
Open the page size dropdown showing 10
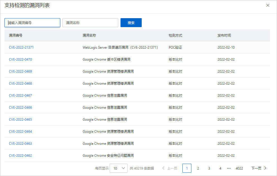[119, 168]
